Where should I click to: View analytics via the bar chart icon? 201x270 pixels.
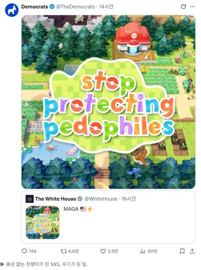[x=143, y=251]
